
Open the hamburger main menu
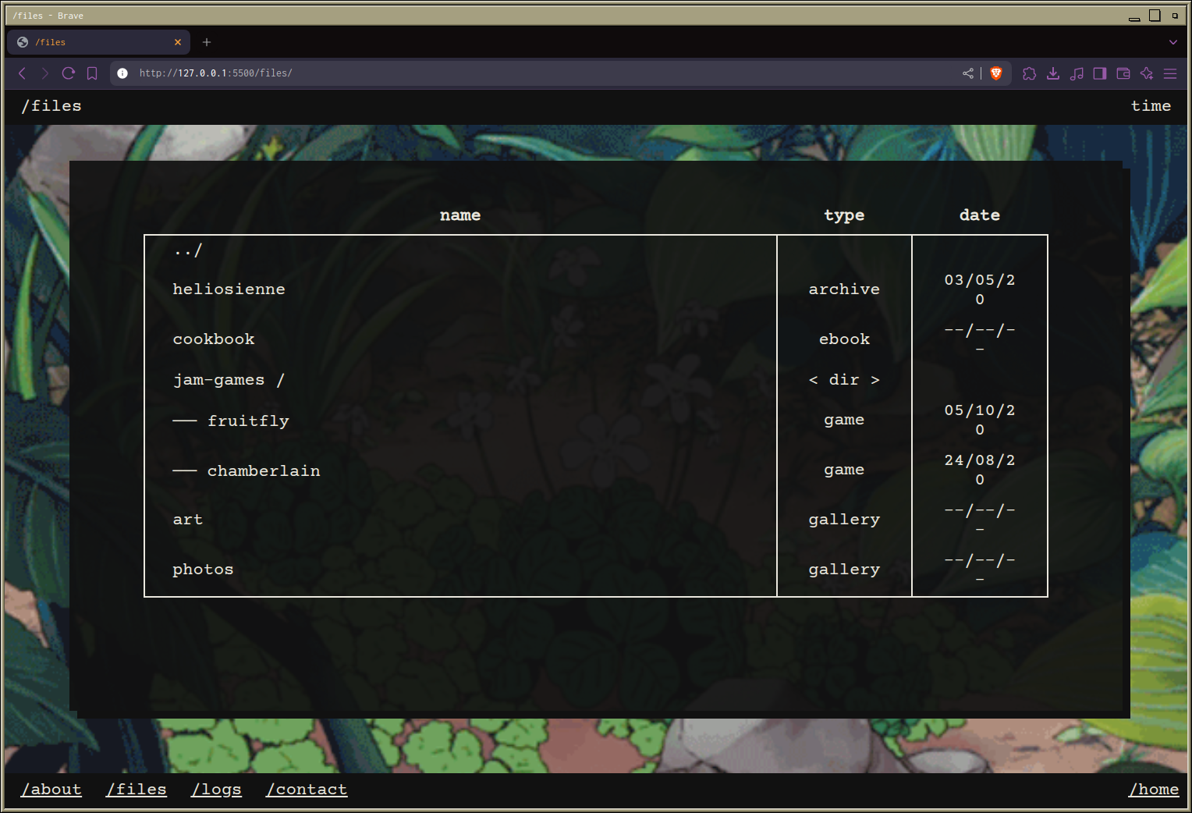1170,73
